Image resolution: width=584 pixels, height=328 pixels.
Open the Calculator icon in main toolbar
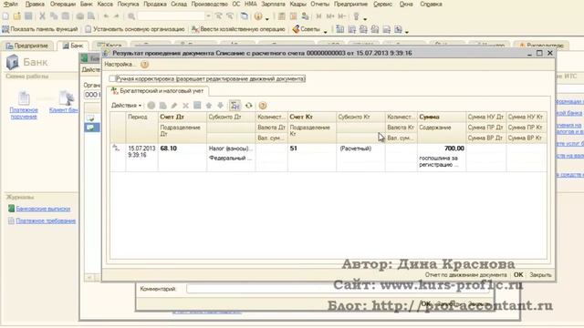[x=282, y=16]
